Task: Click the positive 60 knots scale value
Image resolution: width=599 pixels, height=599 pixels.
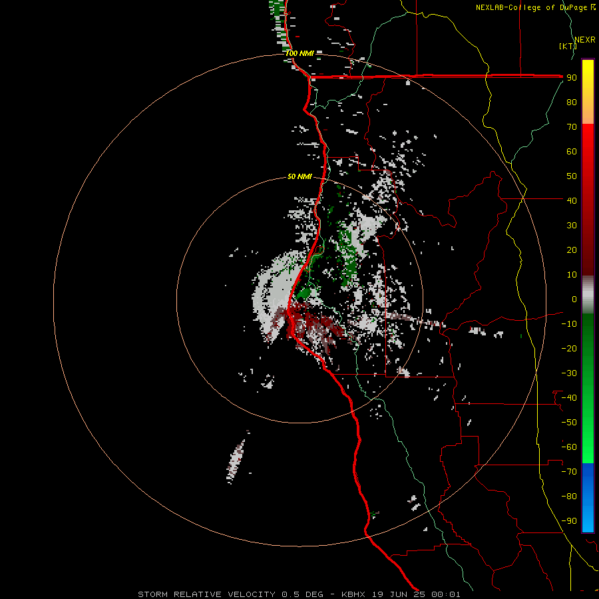Action: tap(572, 152)
